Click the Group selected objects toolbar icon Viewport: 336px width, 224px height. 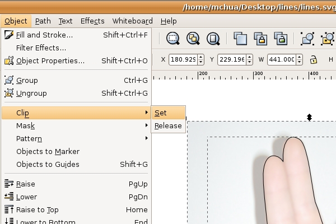[307, 39]
